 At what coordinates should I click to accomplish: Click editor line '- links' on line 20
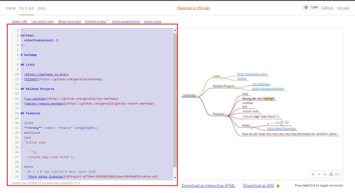(27, 123)
